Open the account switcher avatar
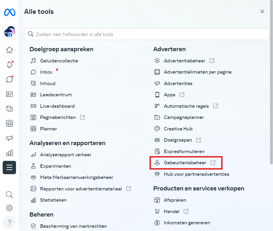 click(9, 31)
